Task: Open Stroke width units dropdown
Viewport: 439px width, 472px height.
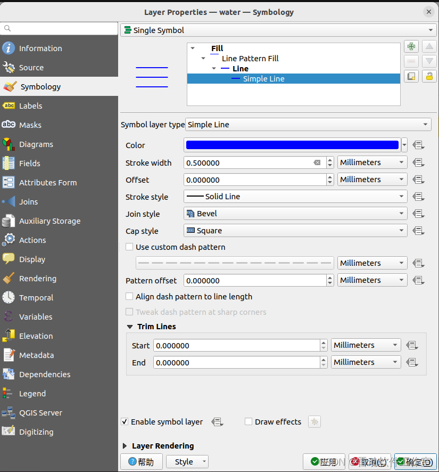Action: click(372, 162)
